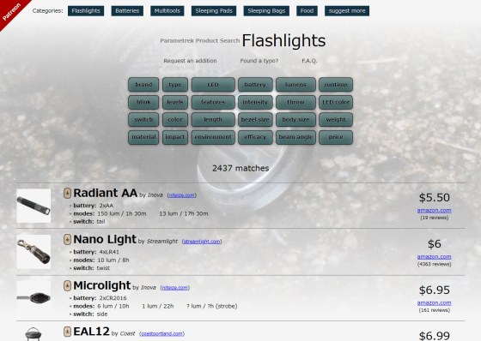Open the F.A.Q. link
Viewport: 481px width, 341px height.
point(309,61)
